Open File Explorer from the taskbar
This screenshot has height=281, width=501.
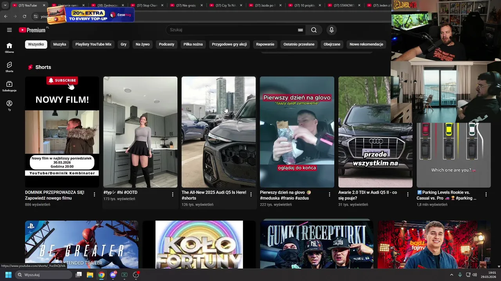click(x=90, y=275)
